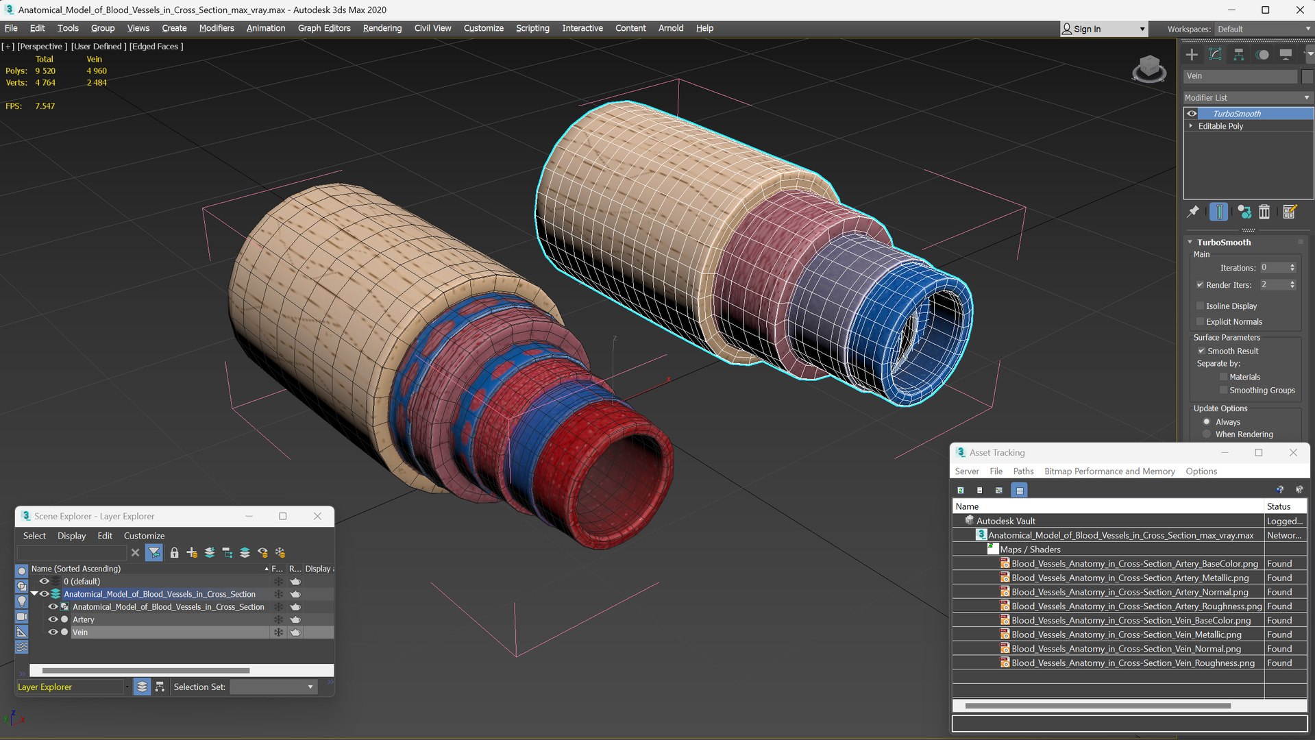
Task: Toggle display space warps filter in Scene Explorer
Action: tap(22, 647)
